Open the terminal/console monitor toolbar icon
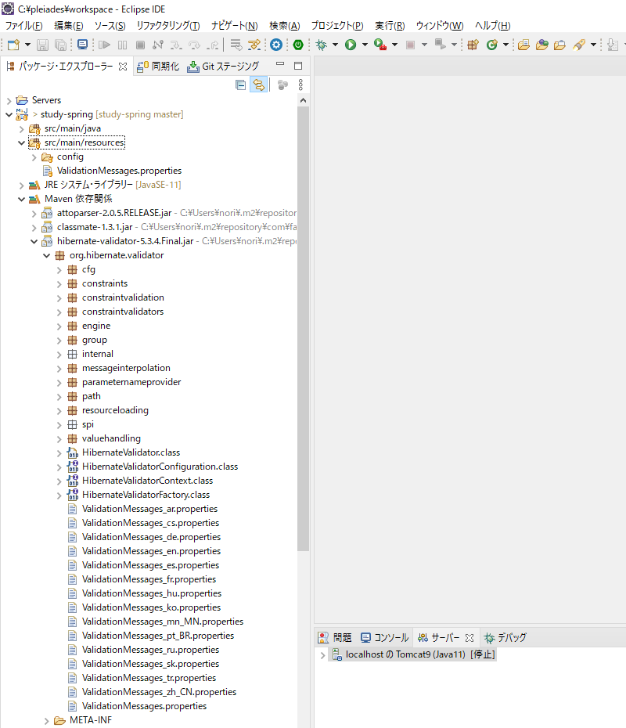The image size is (626, 728). click(83, 45)
